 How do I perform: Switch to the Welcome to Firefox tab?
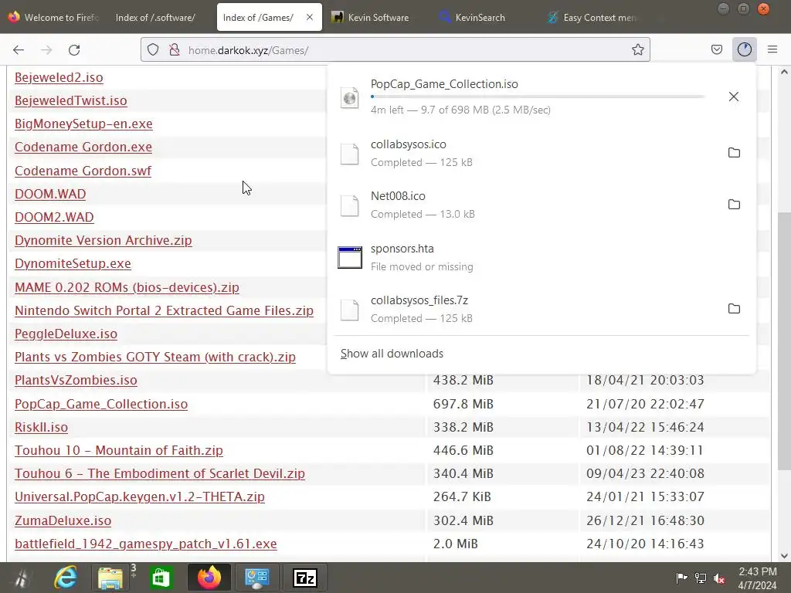pyautogui.click(x=54, y=18)
